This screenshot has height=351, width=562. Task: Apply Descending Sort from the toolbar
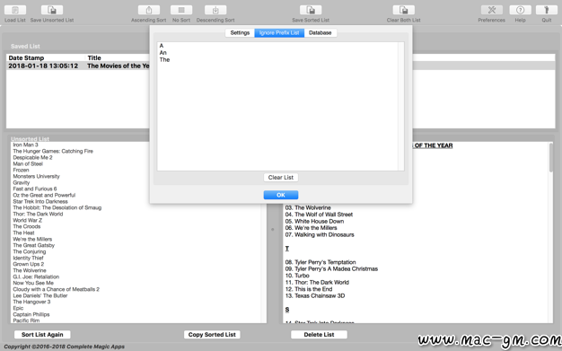pyautogui.click(x=215, y=10)
